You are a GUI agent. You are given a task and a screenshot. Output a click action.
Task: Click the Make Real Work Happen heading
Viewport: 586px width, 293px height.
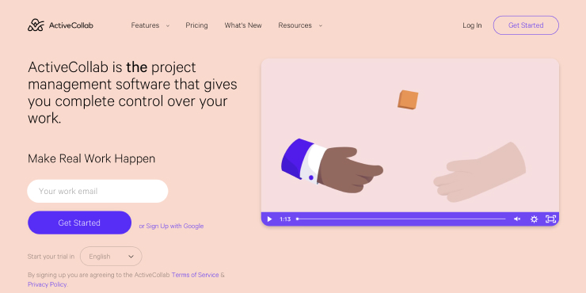[92, 158]
